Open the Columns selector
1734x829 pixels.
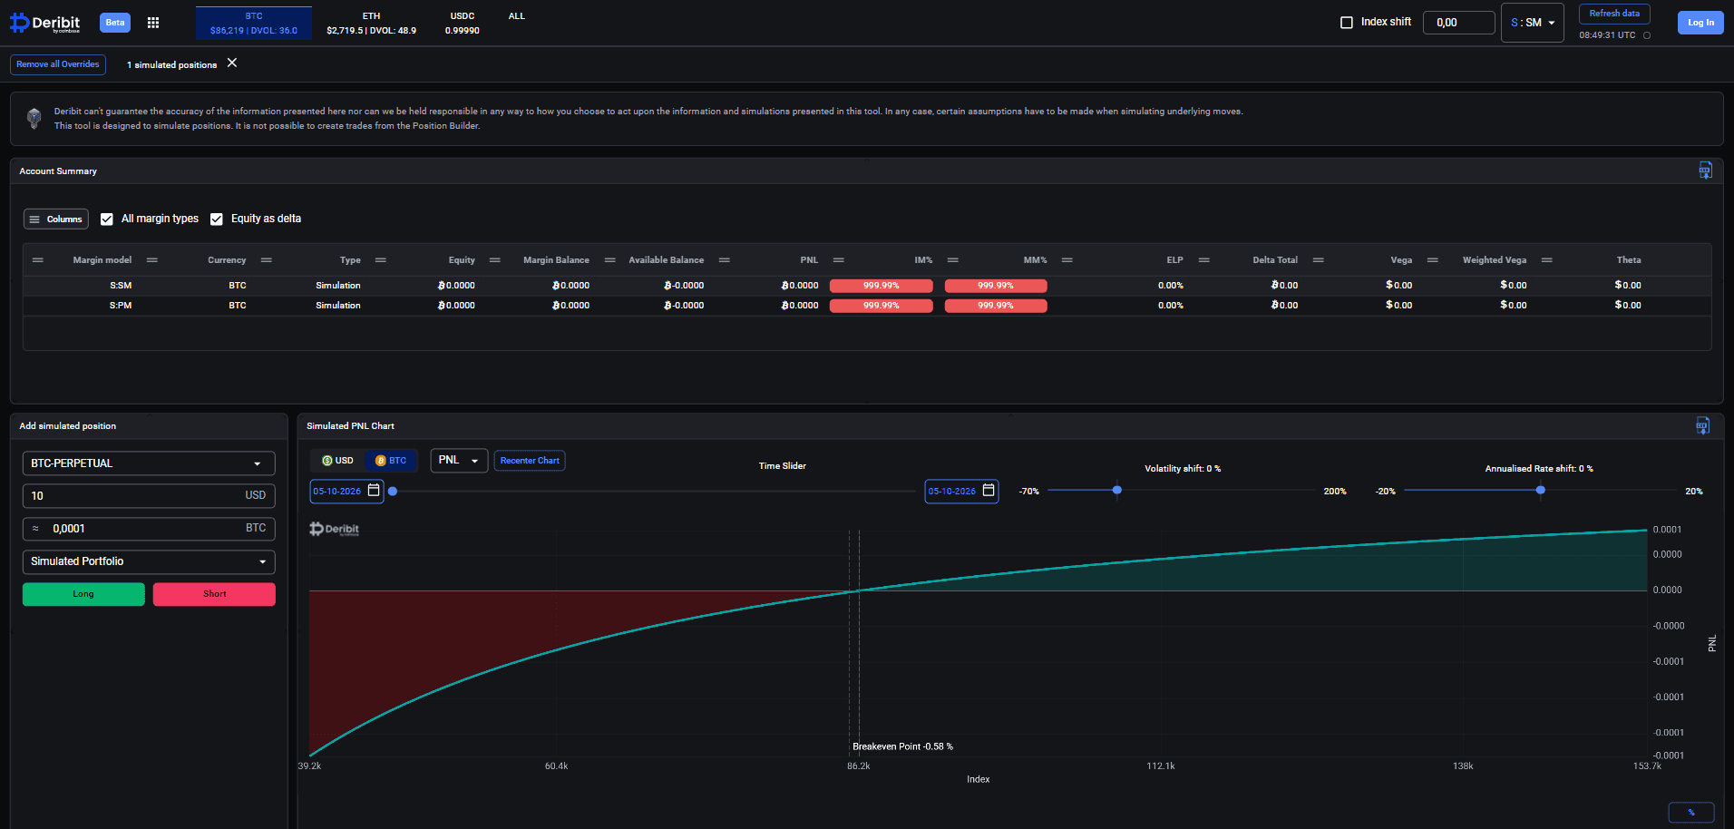tap(56, 219)
